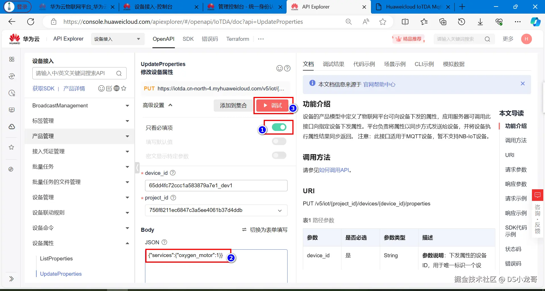Open 调试结果 tab
The image size is (545, 291).
pyautogui.click(x=334, y=64)
